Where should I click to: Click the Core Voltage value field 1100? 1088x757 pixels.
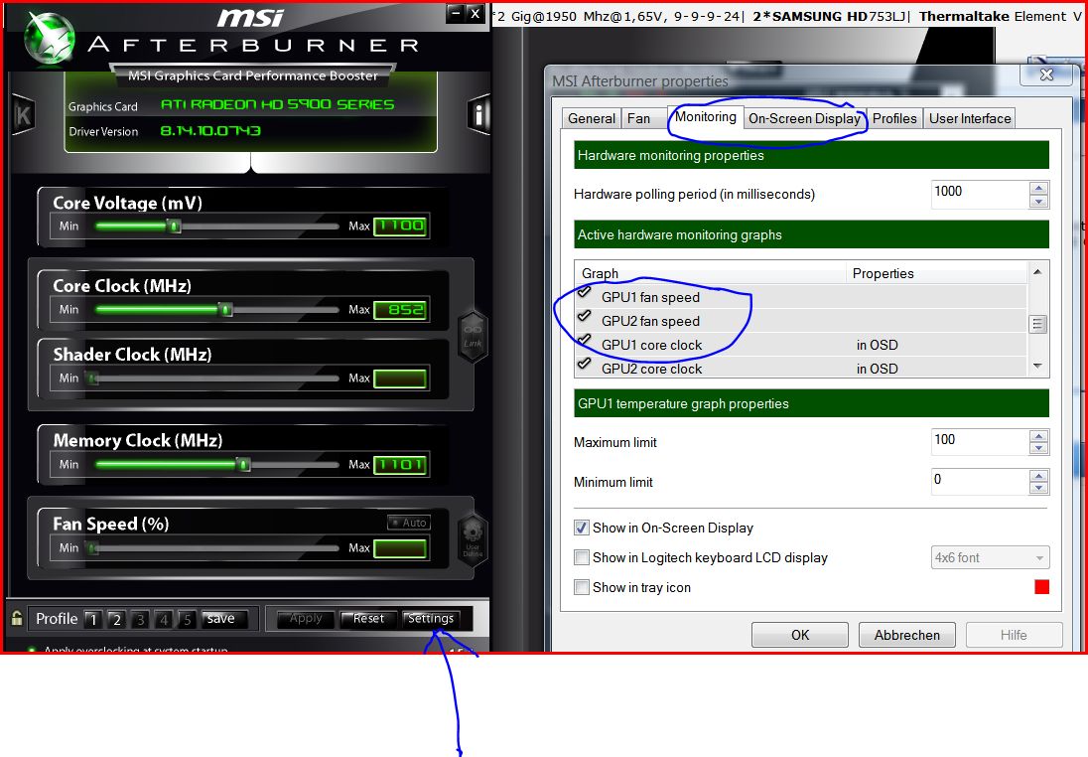pyautogui.click(x=400, y=226)
